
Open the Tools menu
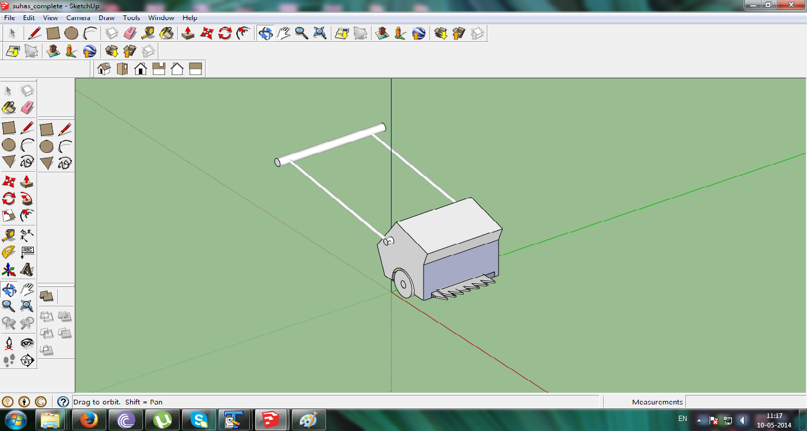pos(132,18)
